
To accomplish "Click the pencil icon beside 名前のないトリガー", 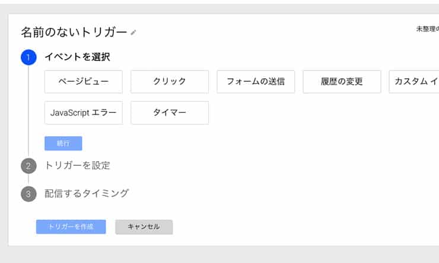I will (133, 33).
